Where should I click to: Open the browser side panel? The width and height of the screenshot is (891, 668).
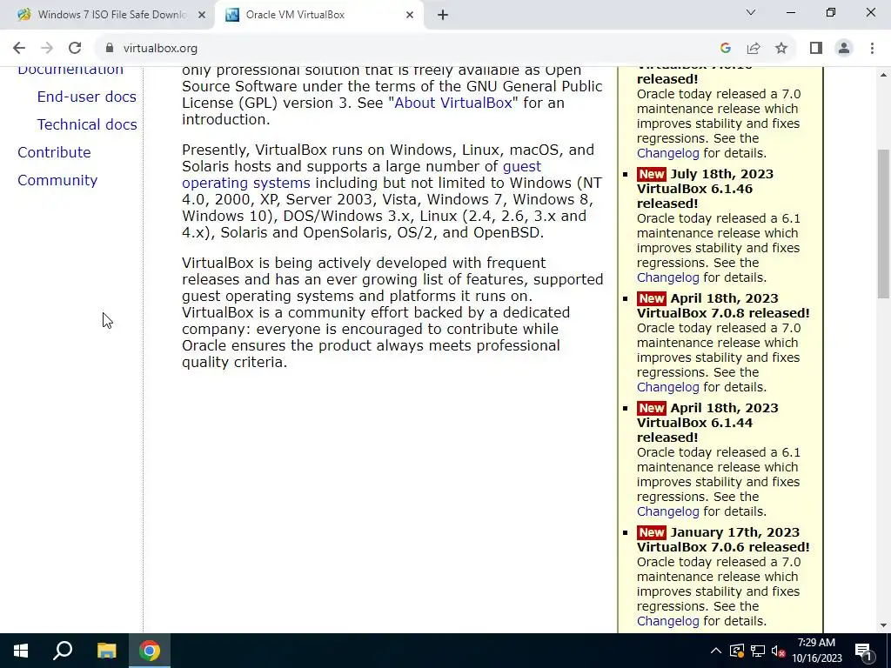pyautogui.click(x=816, y=49)
